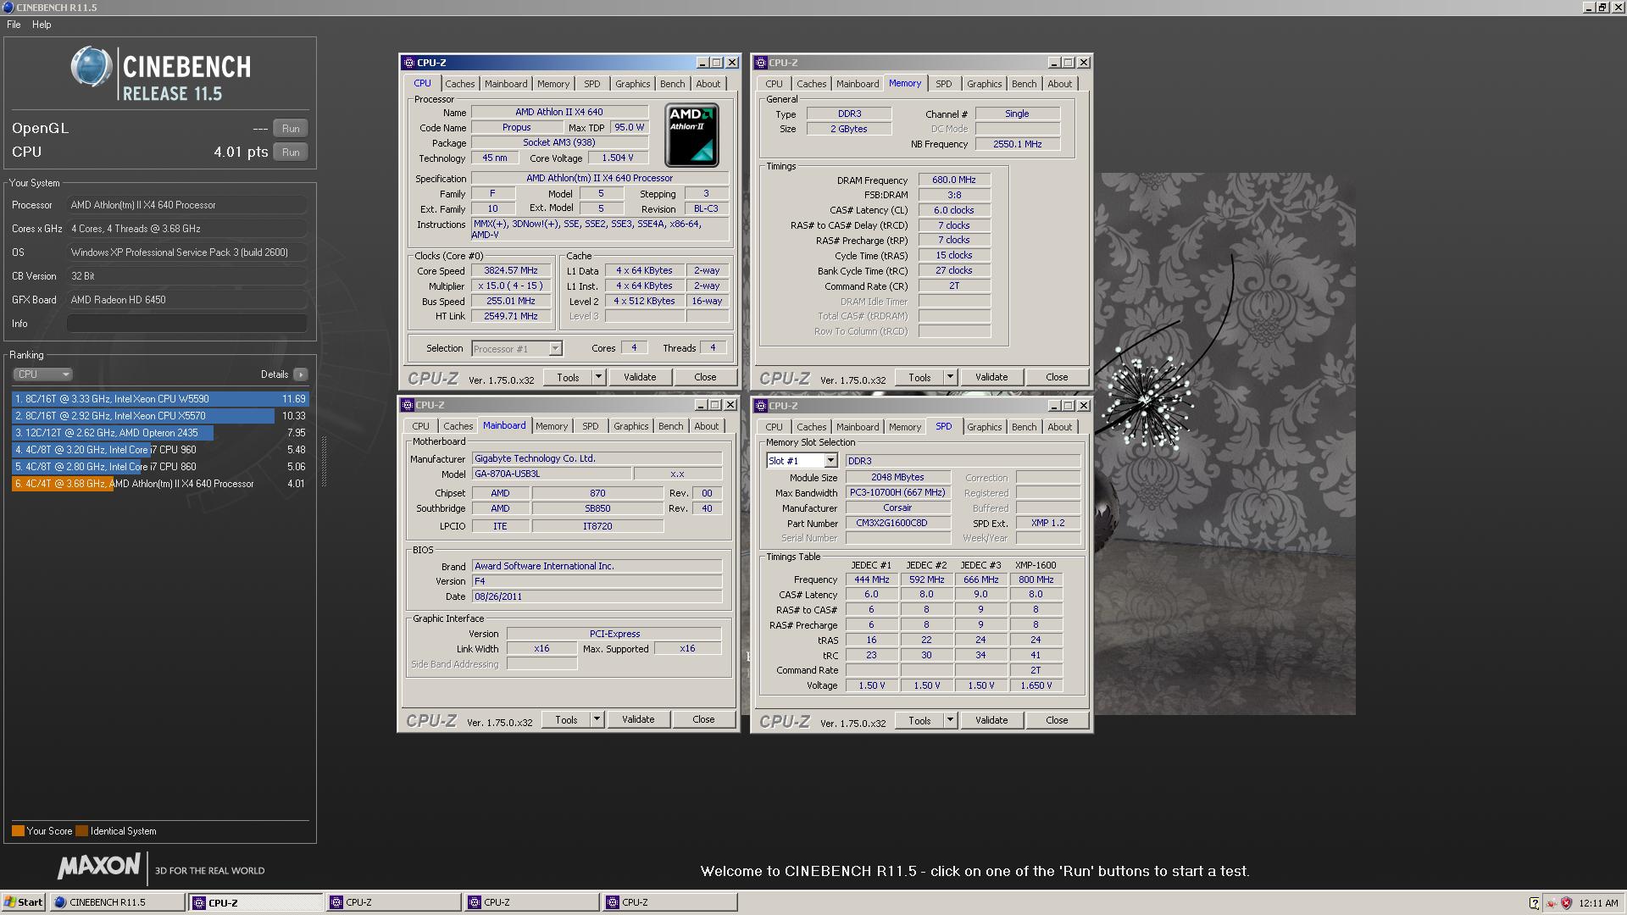1627x915 pixels.
Task: Open CPU tab in Memory-tab window
Action: [774, 84]
